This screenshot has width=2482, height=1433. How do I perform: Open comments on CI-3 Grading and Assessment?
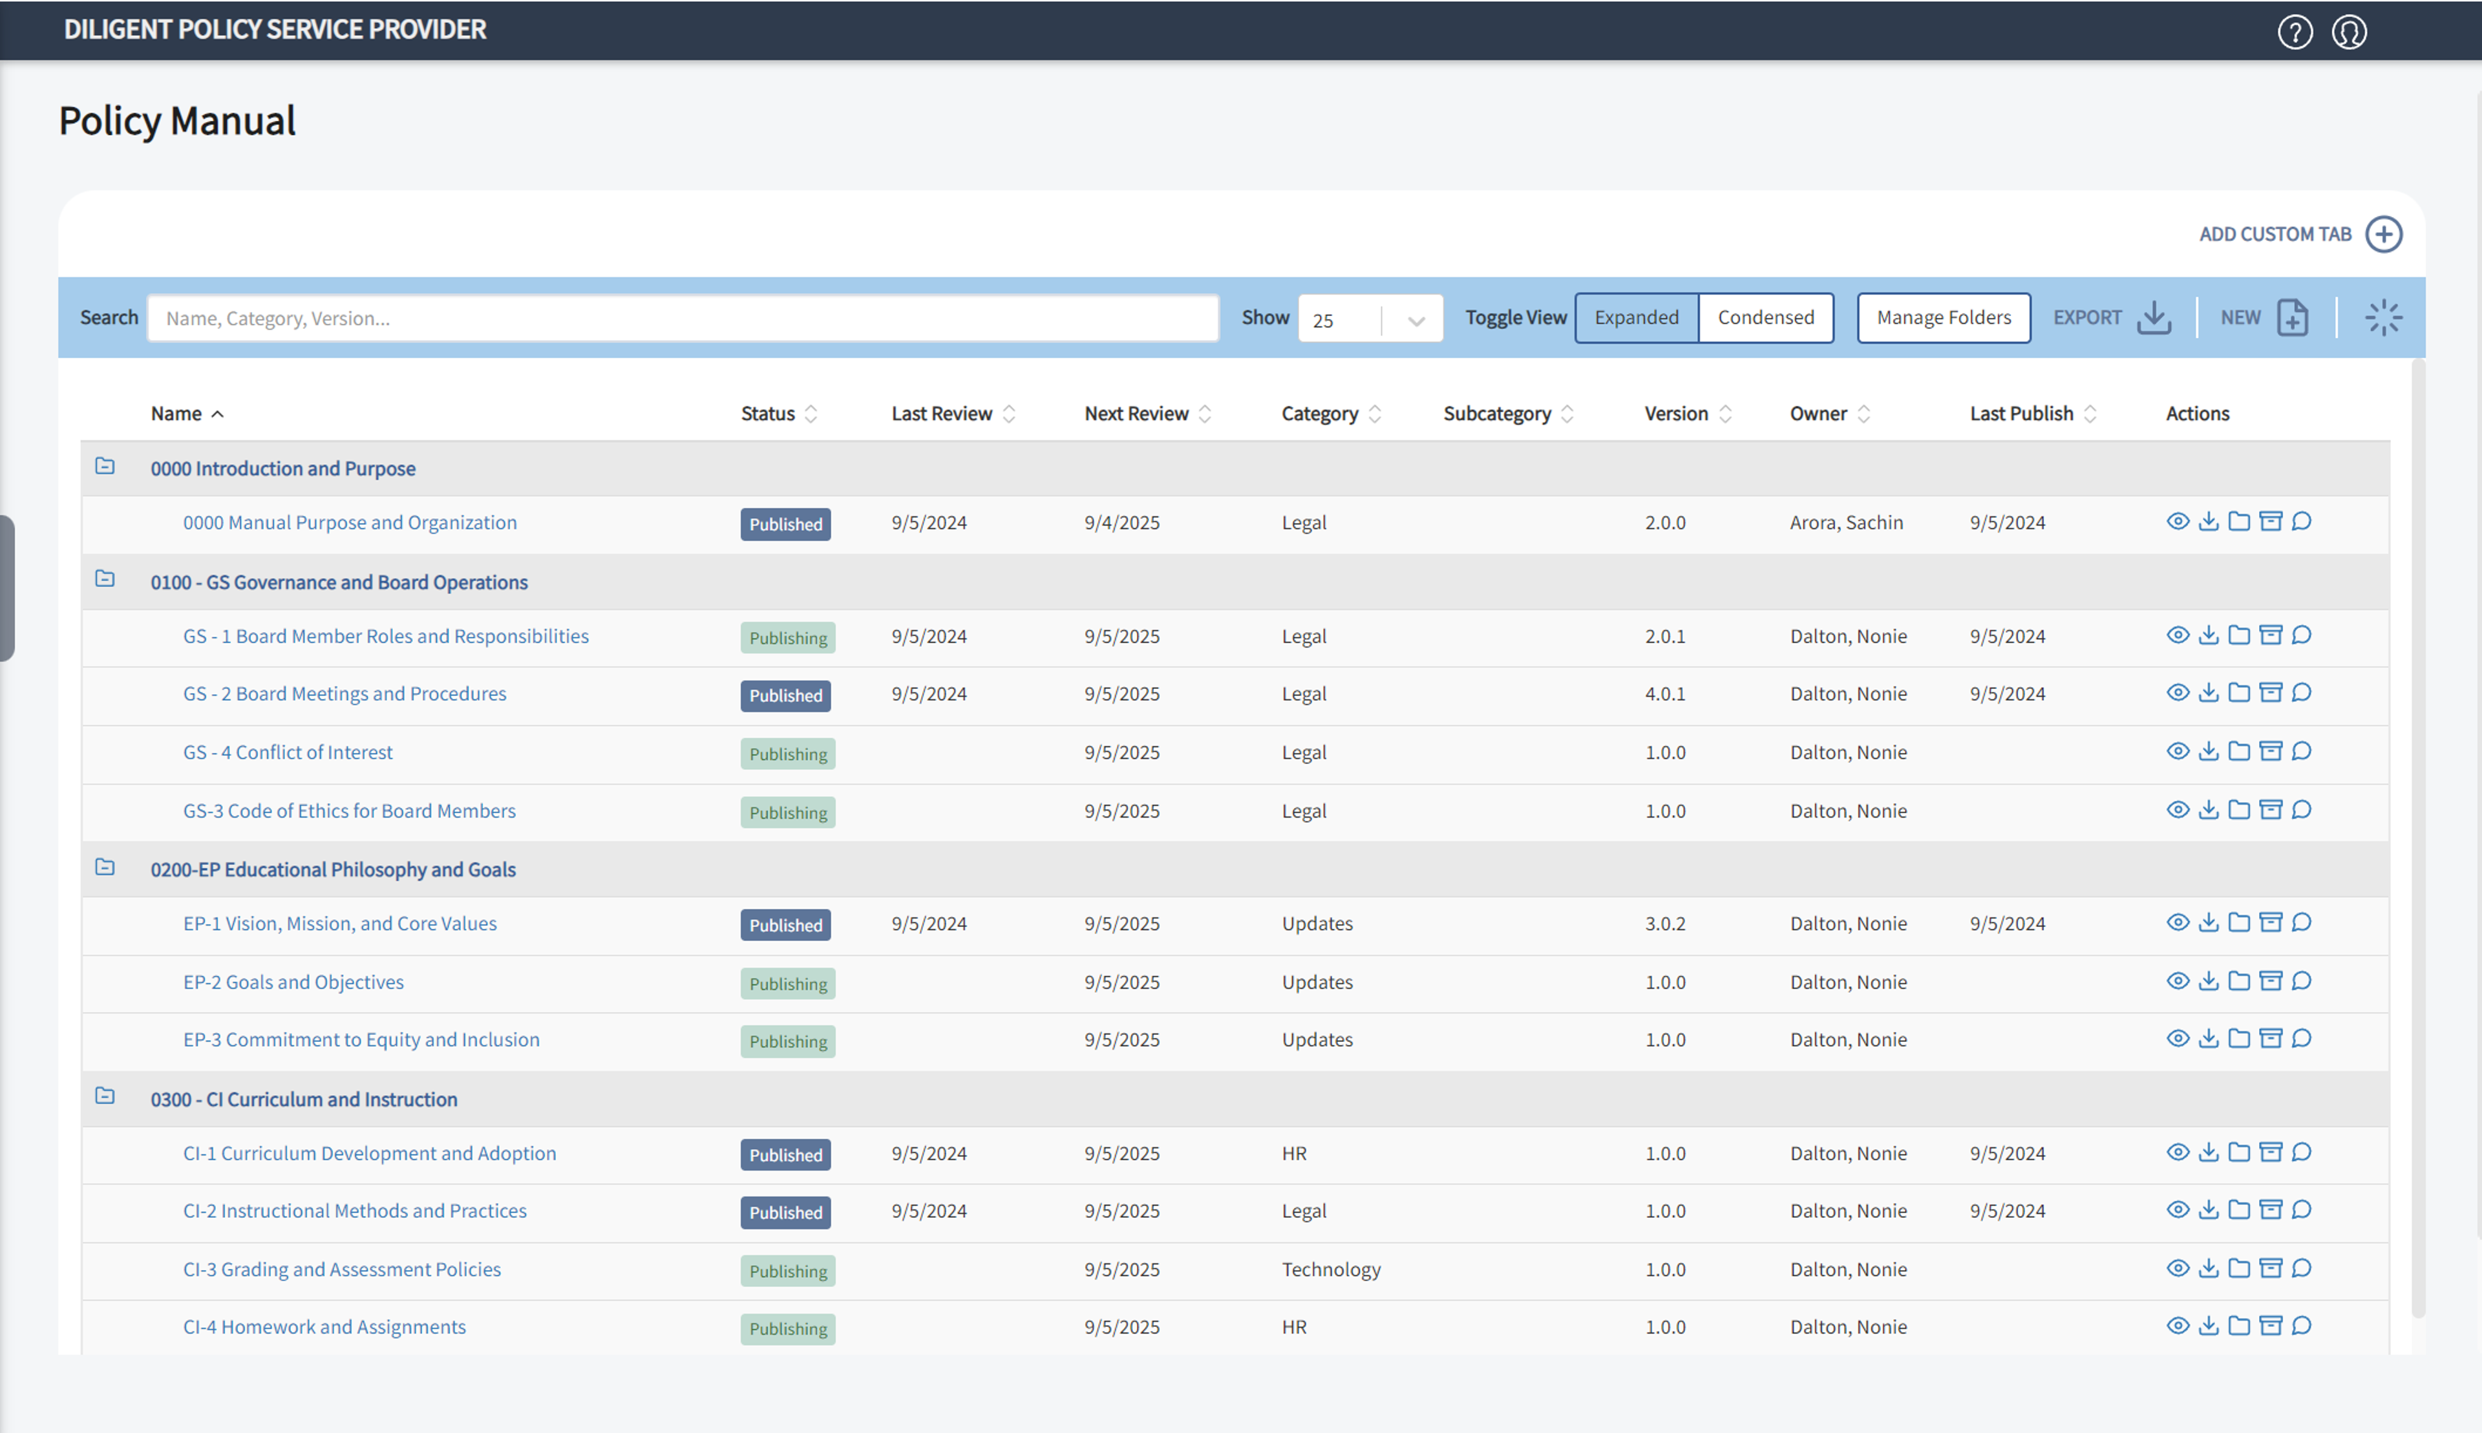(x=2301, y=1269)
